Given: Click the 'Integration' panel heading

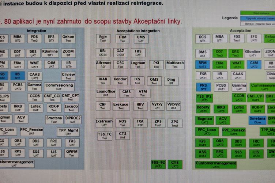Looking at the screenshot, I should 37,31.
